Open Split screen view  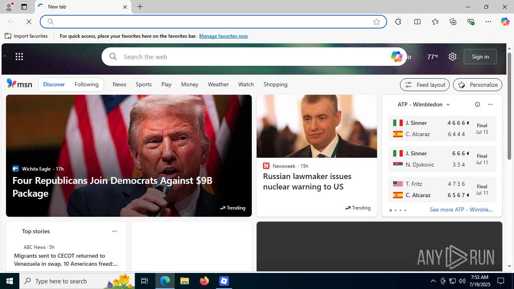pos(417,22)
